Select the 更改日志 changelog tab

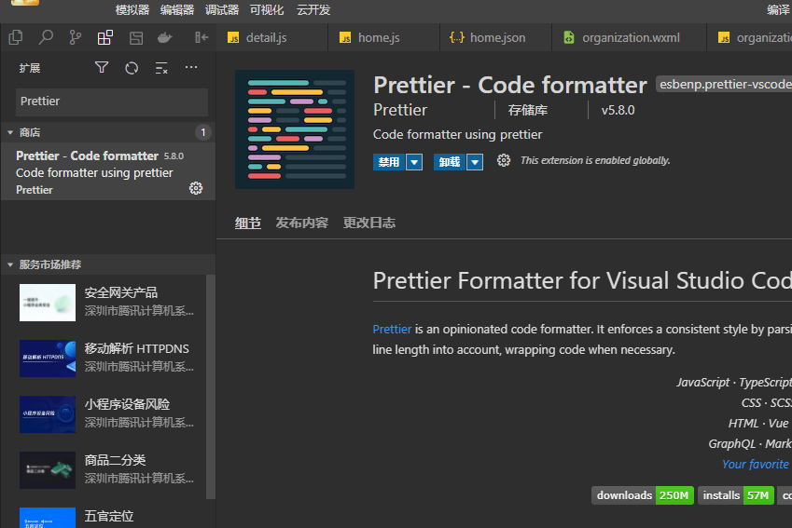tap(369, 223)
